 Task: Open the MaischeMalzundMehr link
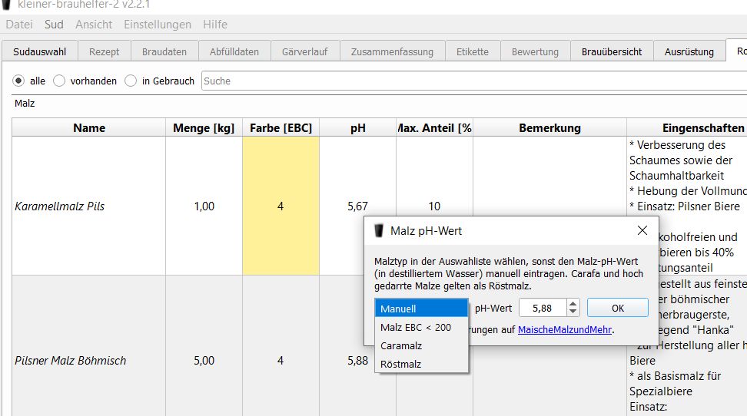[x=565, y=330]
